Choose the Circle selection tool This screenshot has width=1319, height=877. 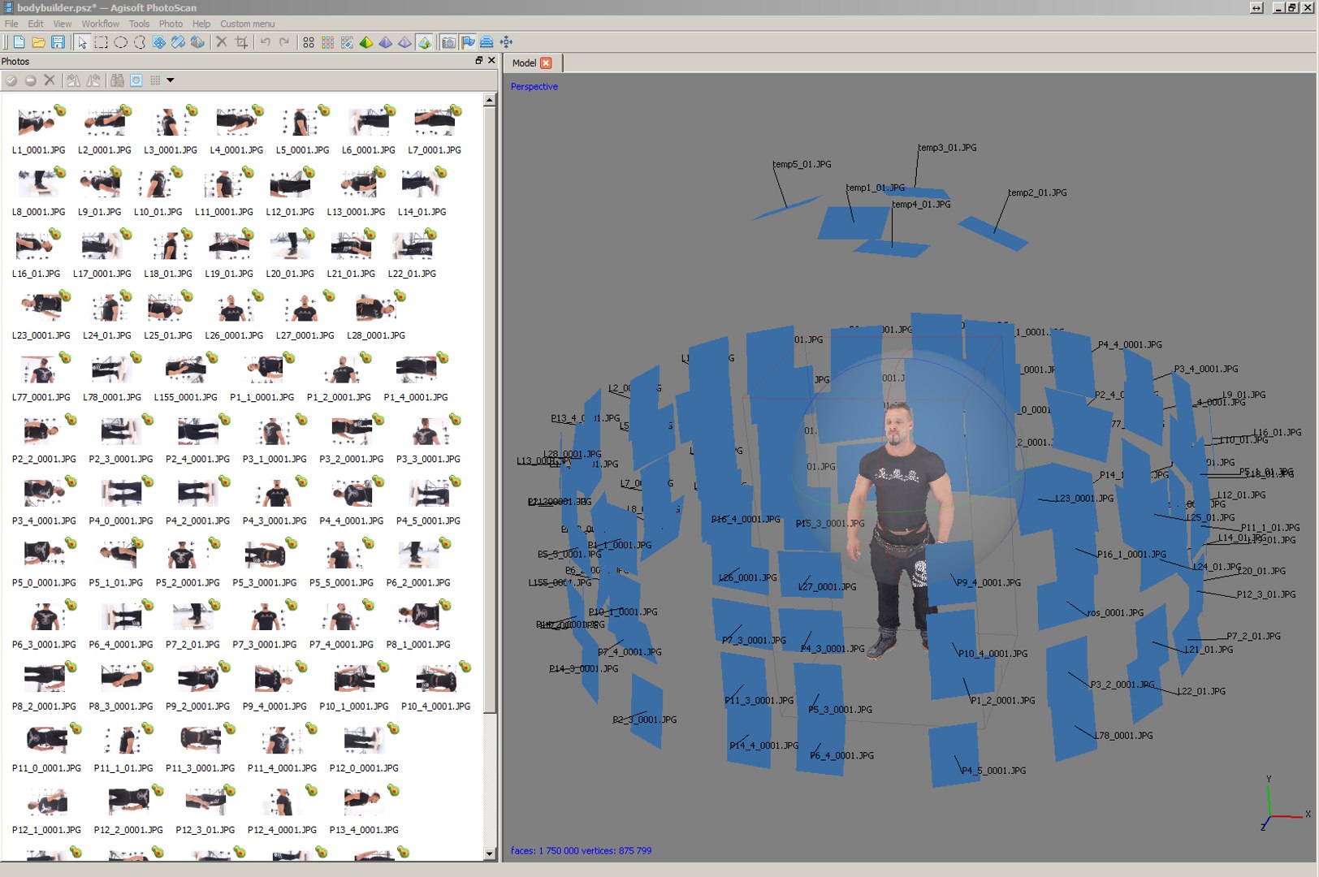[x=120, y=42]
